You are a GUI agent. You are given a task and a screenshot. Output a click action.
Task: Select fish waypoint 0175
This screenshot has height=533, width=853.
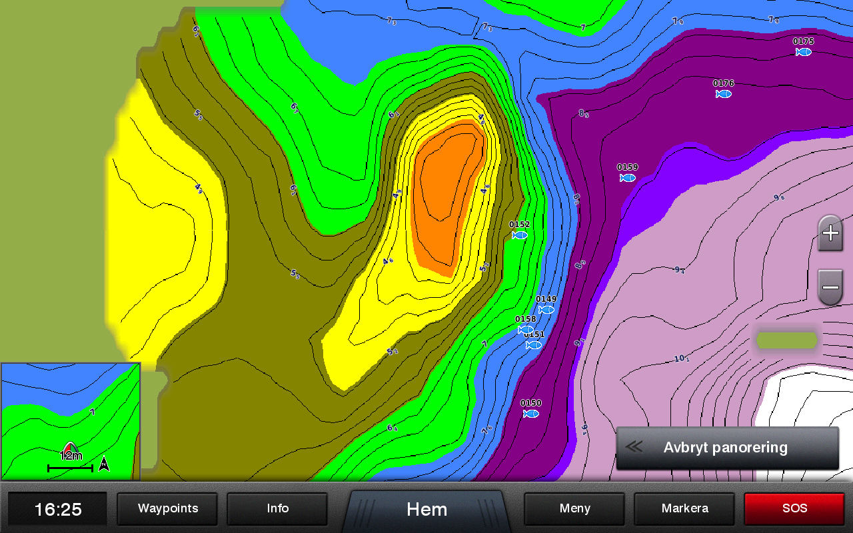[804, 51]
